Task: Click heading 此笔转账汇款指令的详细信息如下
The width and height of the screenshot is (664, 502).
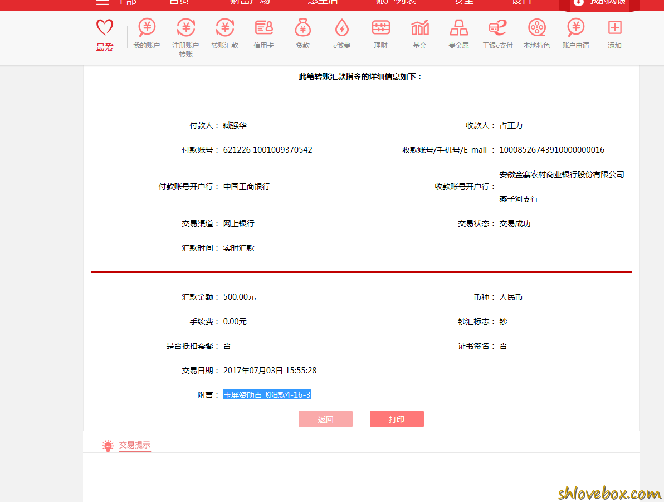Action: pos(360,77)
